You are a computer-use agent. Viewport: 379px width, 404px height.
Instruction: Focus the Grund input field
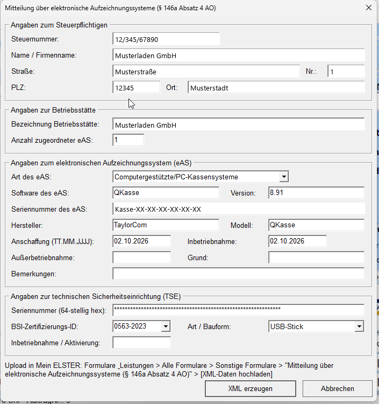point(316,257)
